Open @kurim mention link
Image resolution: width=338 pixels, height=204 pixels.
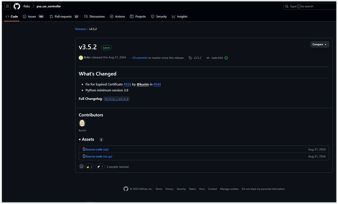click(143, 84)
